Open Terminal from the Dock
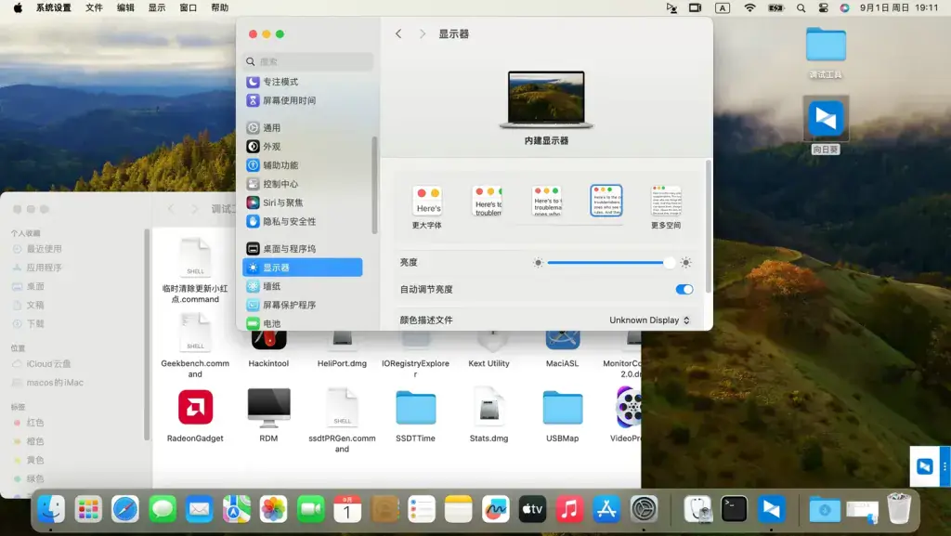951x536 pixels. [x=734, y=509]
